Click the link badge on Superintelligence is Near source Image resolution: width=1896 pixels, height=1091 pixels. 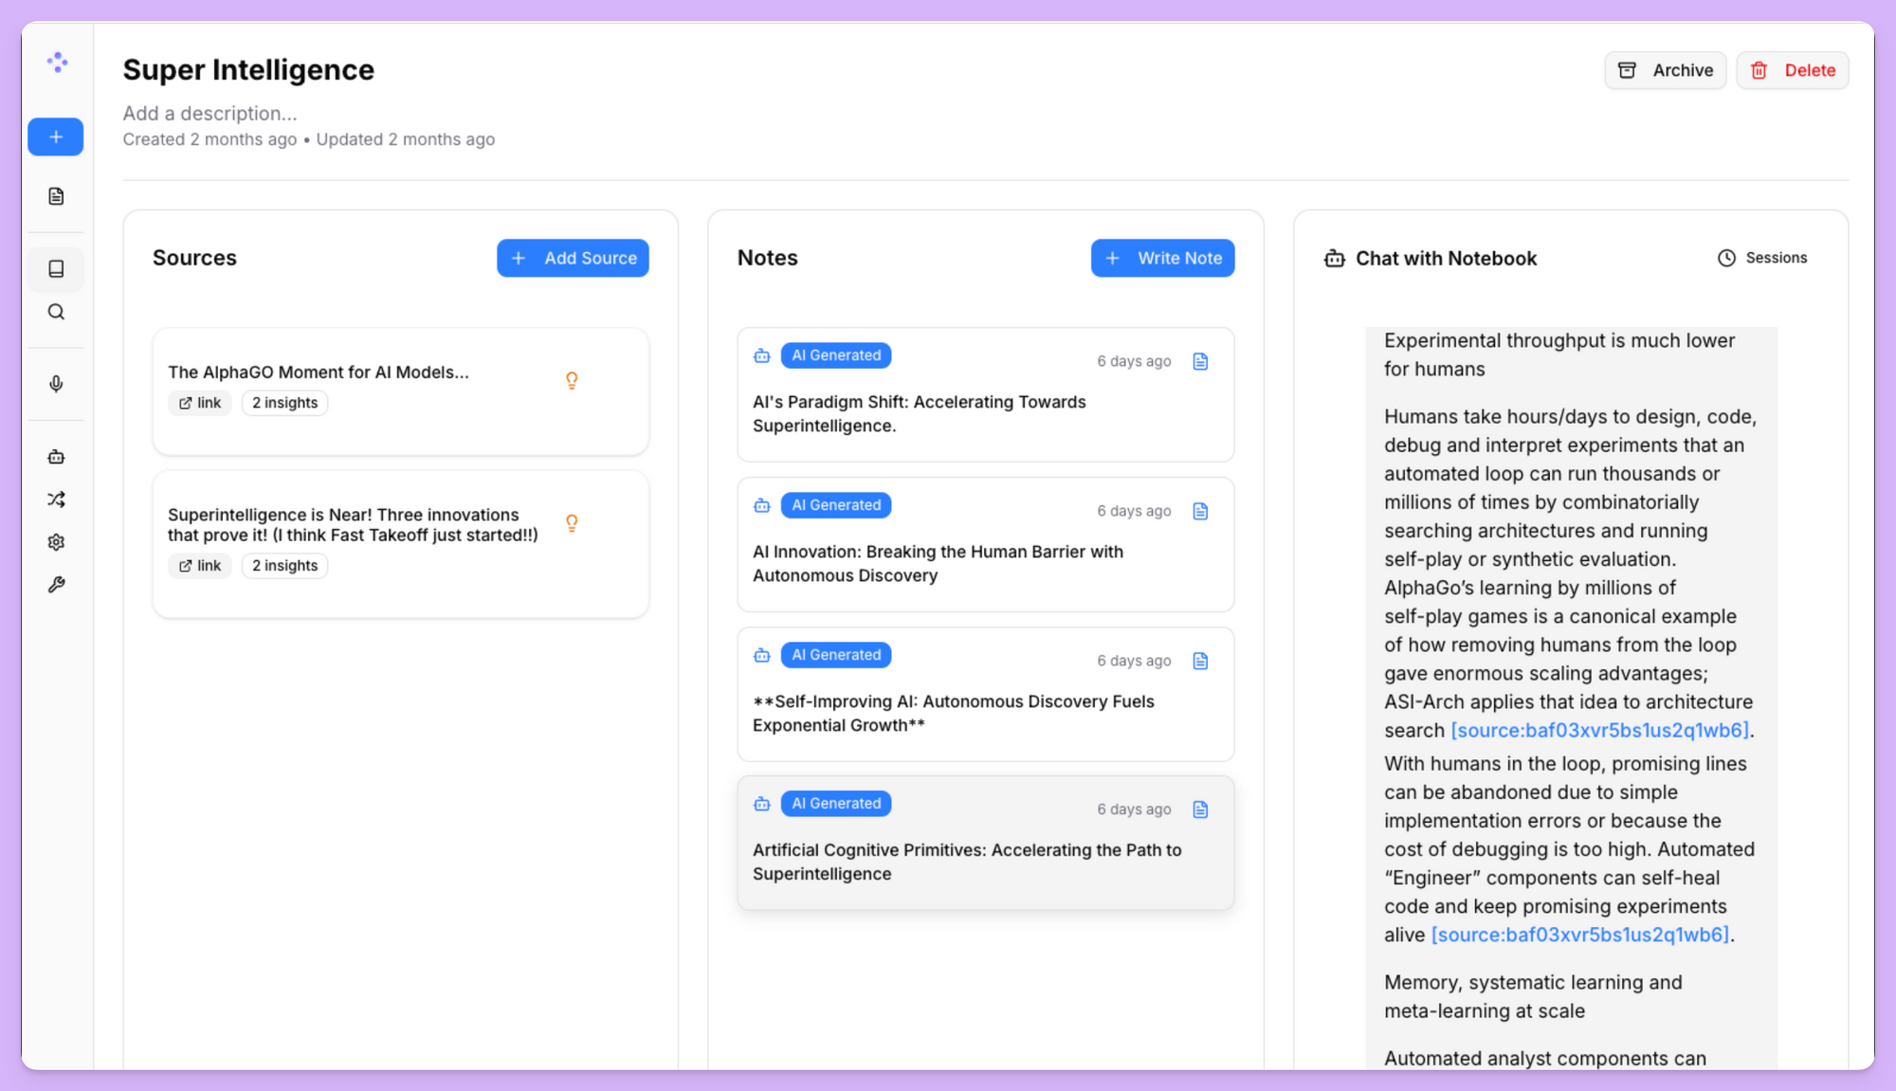(200, 566)
